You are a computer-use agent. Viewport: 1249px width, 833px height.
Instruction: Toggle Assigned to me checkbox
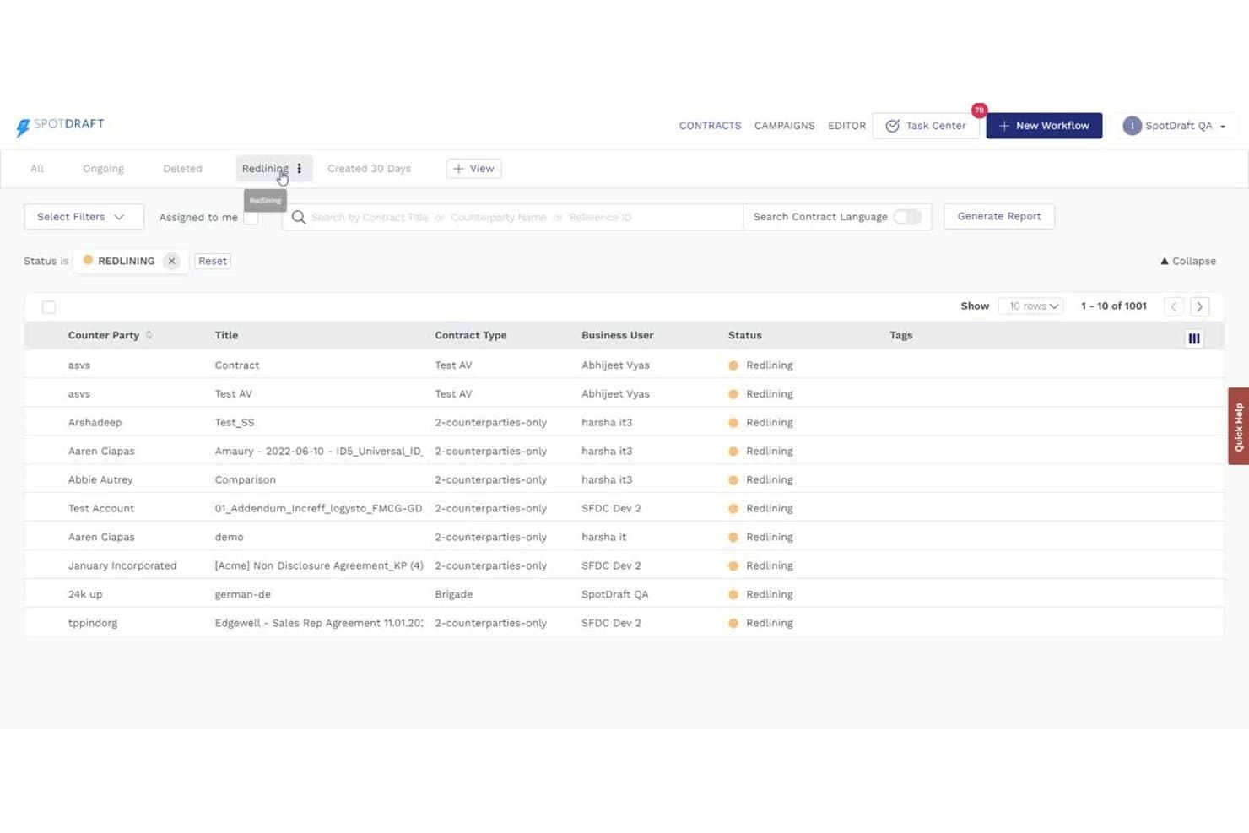click(x=251, y=218)
